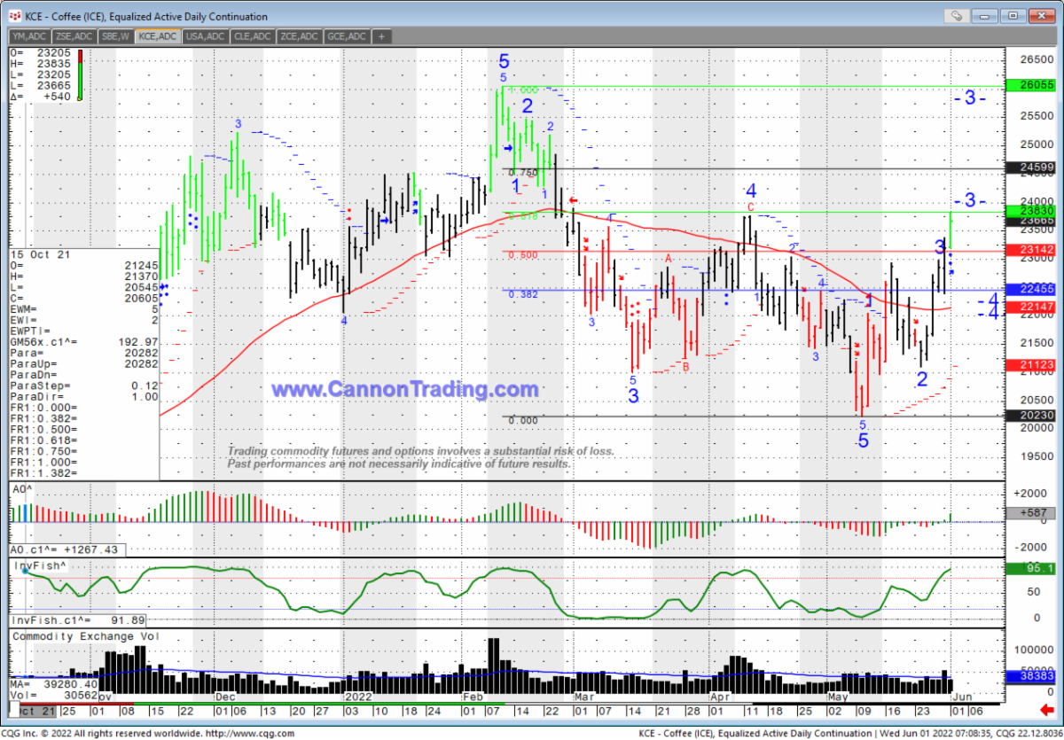Open the CLE,ADC tab

[252, 36]
